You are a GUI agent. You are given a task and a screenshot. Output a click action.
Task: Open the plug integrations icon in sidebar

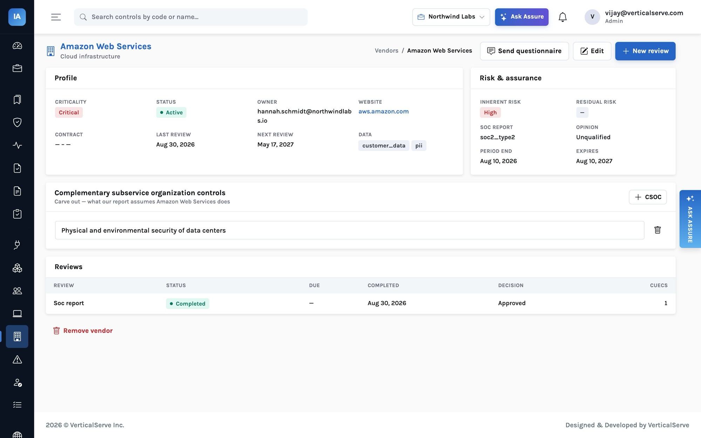point(17,245)
